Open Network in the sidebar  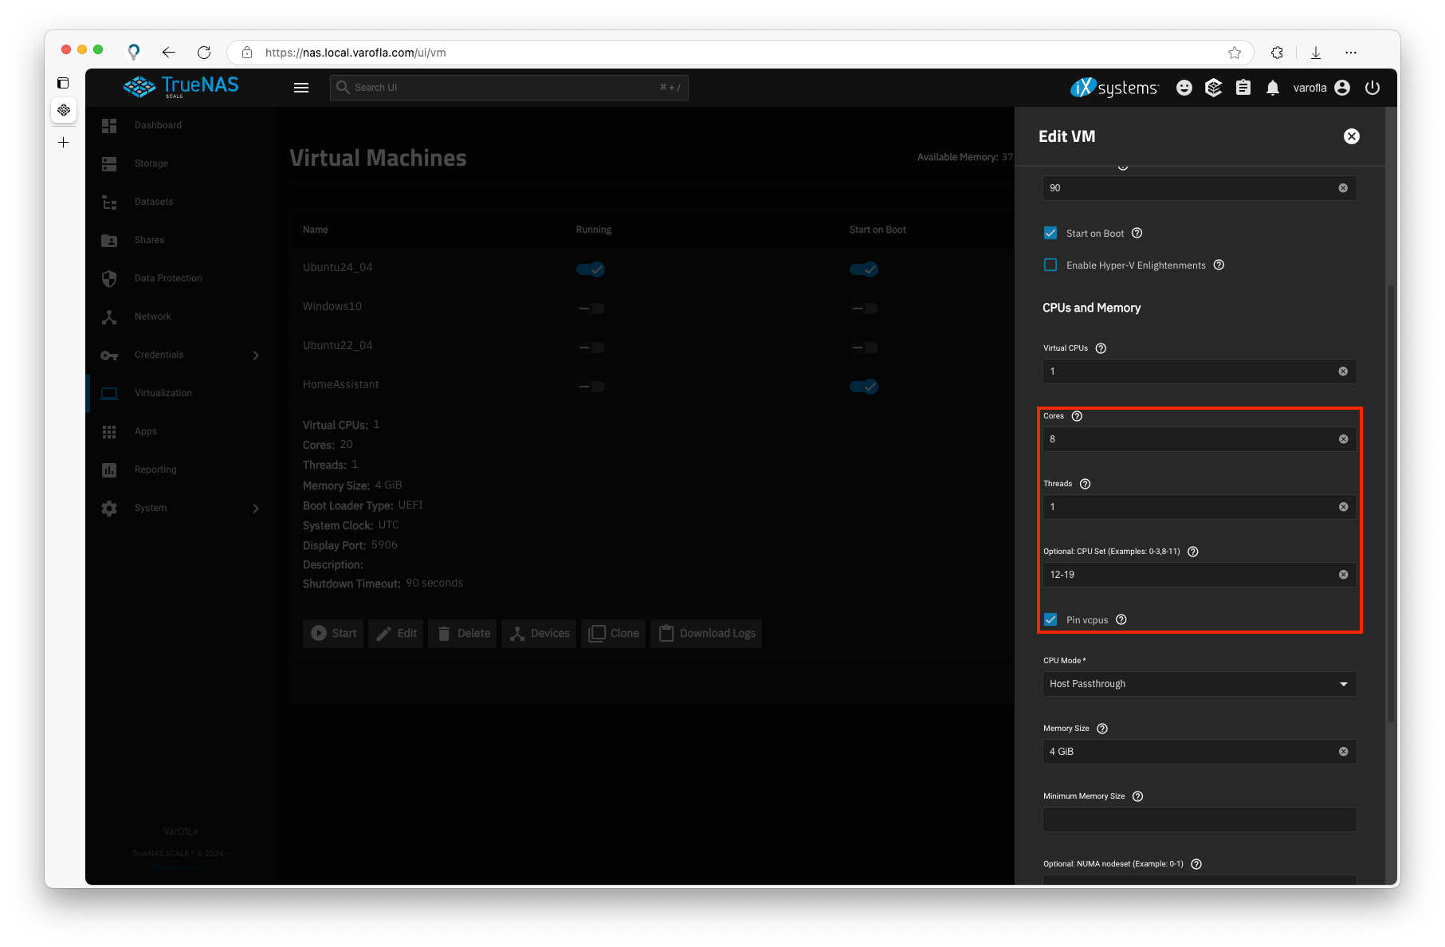tap(182, 316)
